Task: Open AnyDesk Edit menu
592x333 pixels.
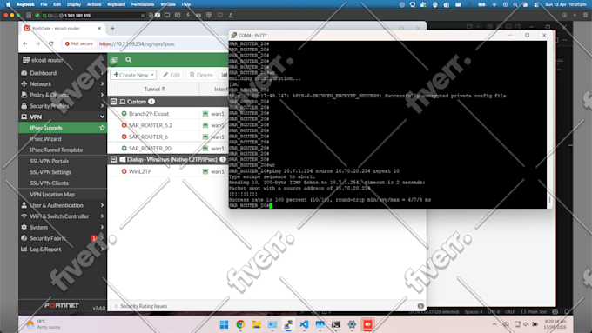Action: tap(57, 4)
